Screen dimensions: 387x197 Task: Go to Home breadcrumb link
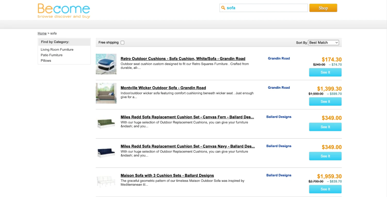tap(42, 33)
